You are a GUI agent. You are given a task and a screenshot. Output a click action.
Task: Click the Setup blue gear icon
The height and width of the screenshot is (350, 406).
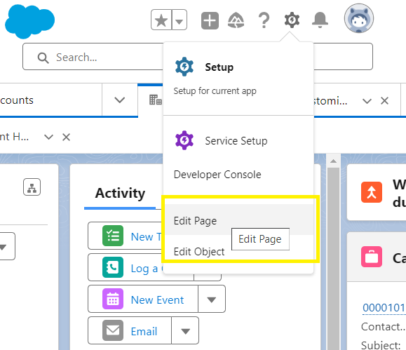[184, 67]
